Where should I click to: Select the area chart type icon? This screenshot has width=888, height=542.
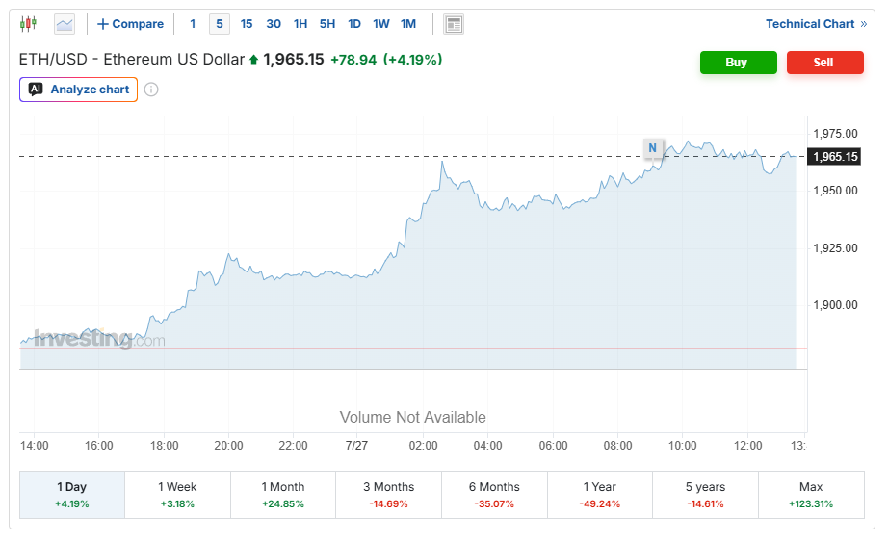(x=65, y=24)
